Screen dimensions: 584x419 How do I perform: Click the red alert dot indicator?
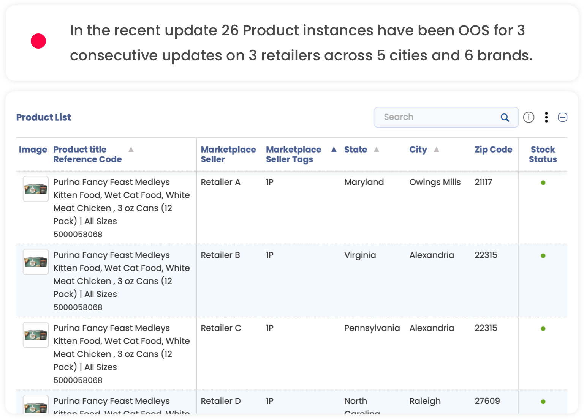coord(38,41)
